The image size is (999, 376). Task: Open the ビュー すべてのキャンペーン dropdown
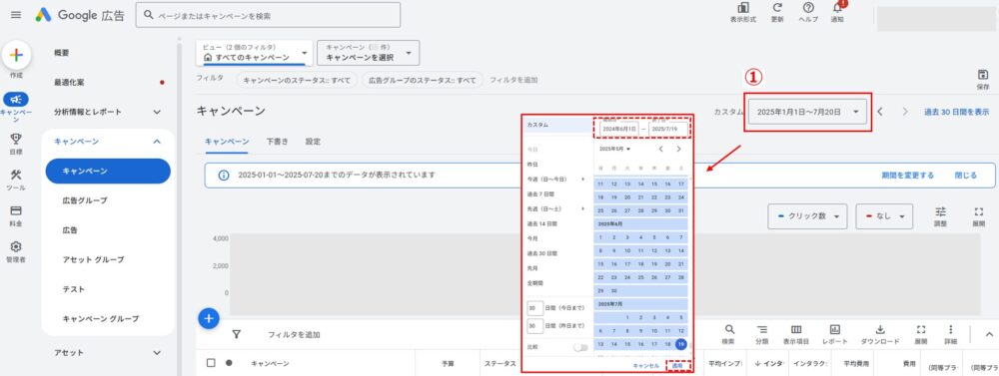click(x=255, y=53)
